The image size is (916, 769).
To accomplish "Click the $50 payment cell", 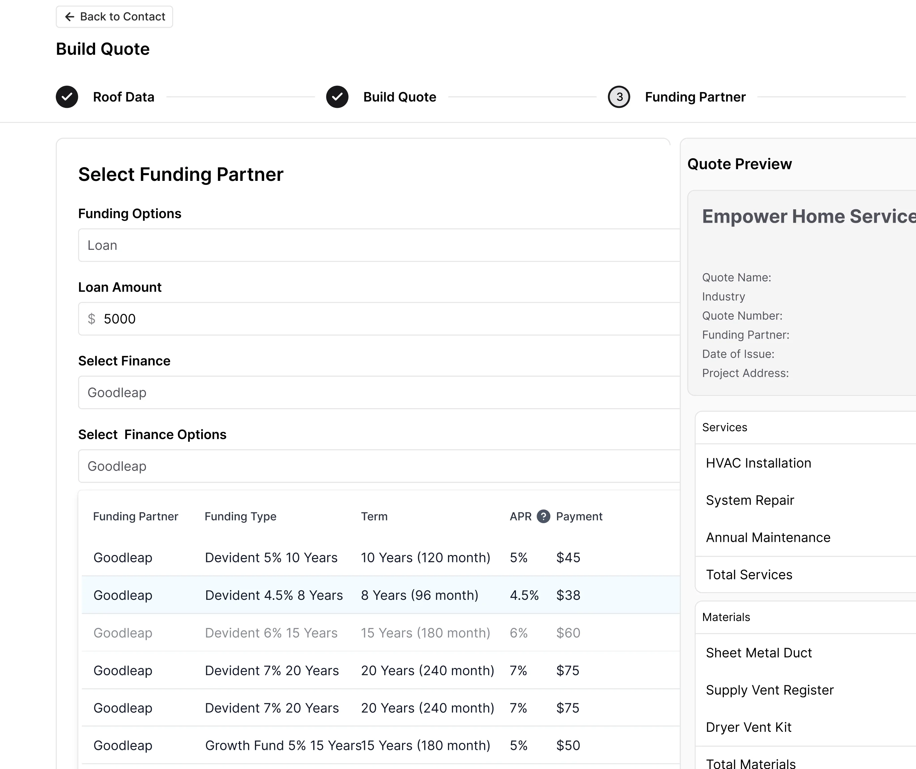I will click(568, 745).
